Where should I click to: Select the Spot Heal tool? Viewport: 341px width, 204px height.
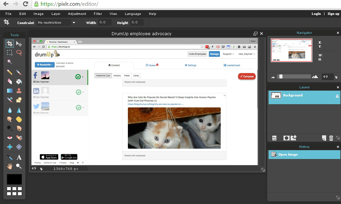pos(19,137)
